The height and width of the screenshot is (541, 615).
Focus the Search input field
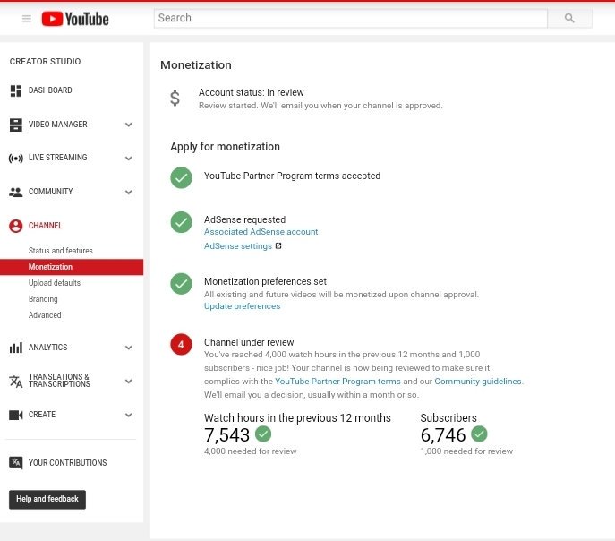[351, 18]
